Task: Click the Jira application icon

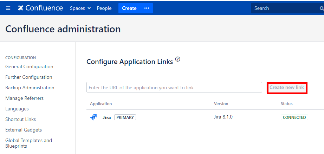Action: coord(93,117)
